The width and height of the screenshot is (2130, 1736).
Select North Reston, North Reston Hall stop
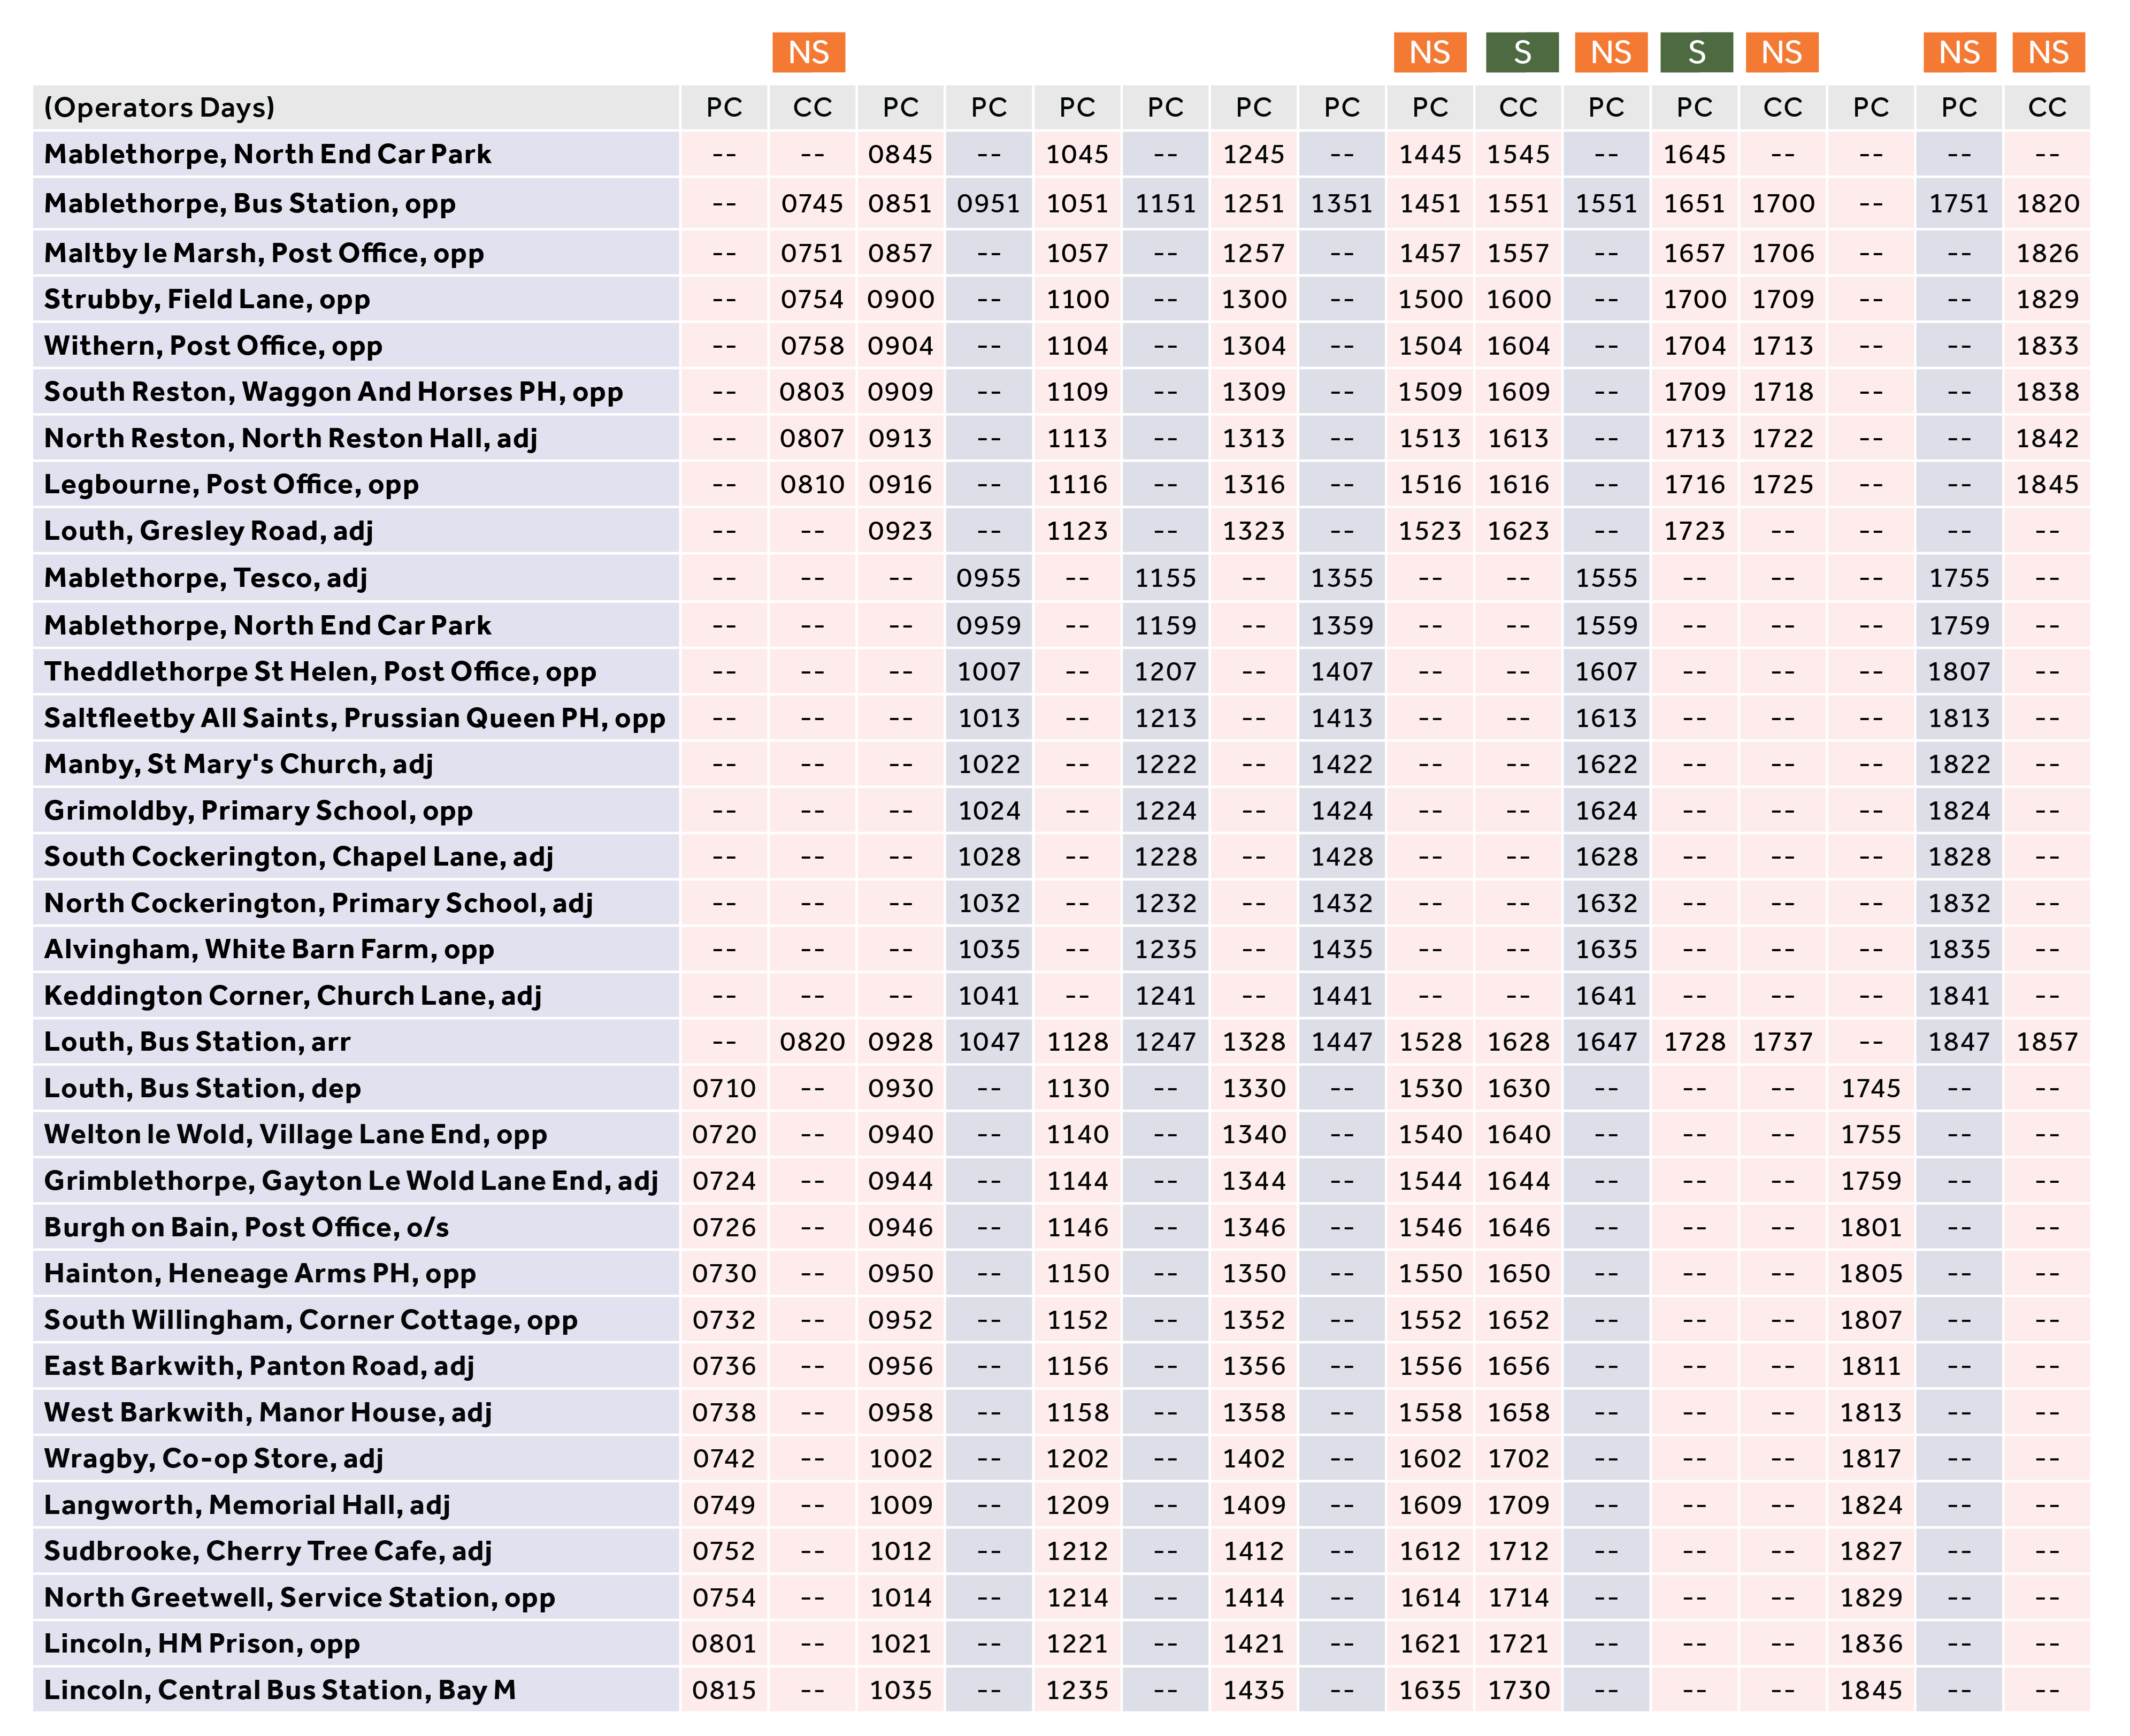point(290,438)
